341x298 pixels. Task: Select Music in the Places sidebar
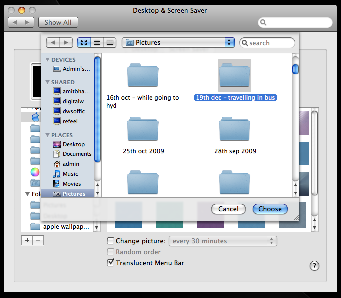click(x=70, y=174)
